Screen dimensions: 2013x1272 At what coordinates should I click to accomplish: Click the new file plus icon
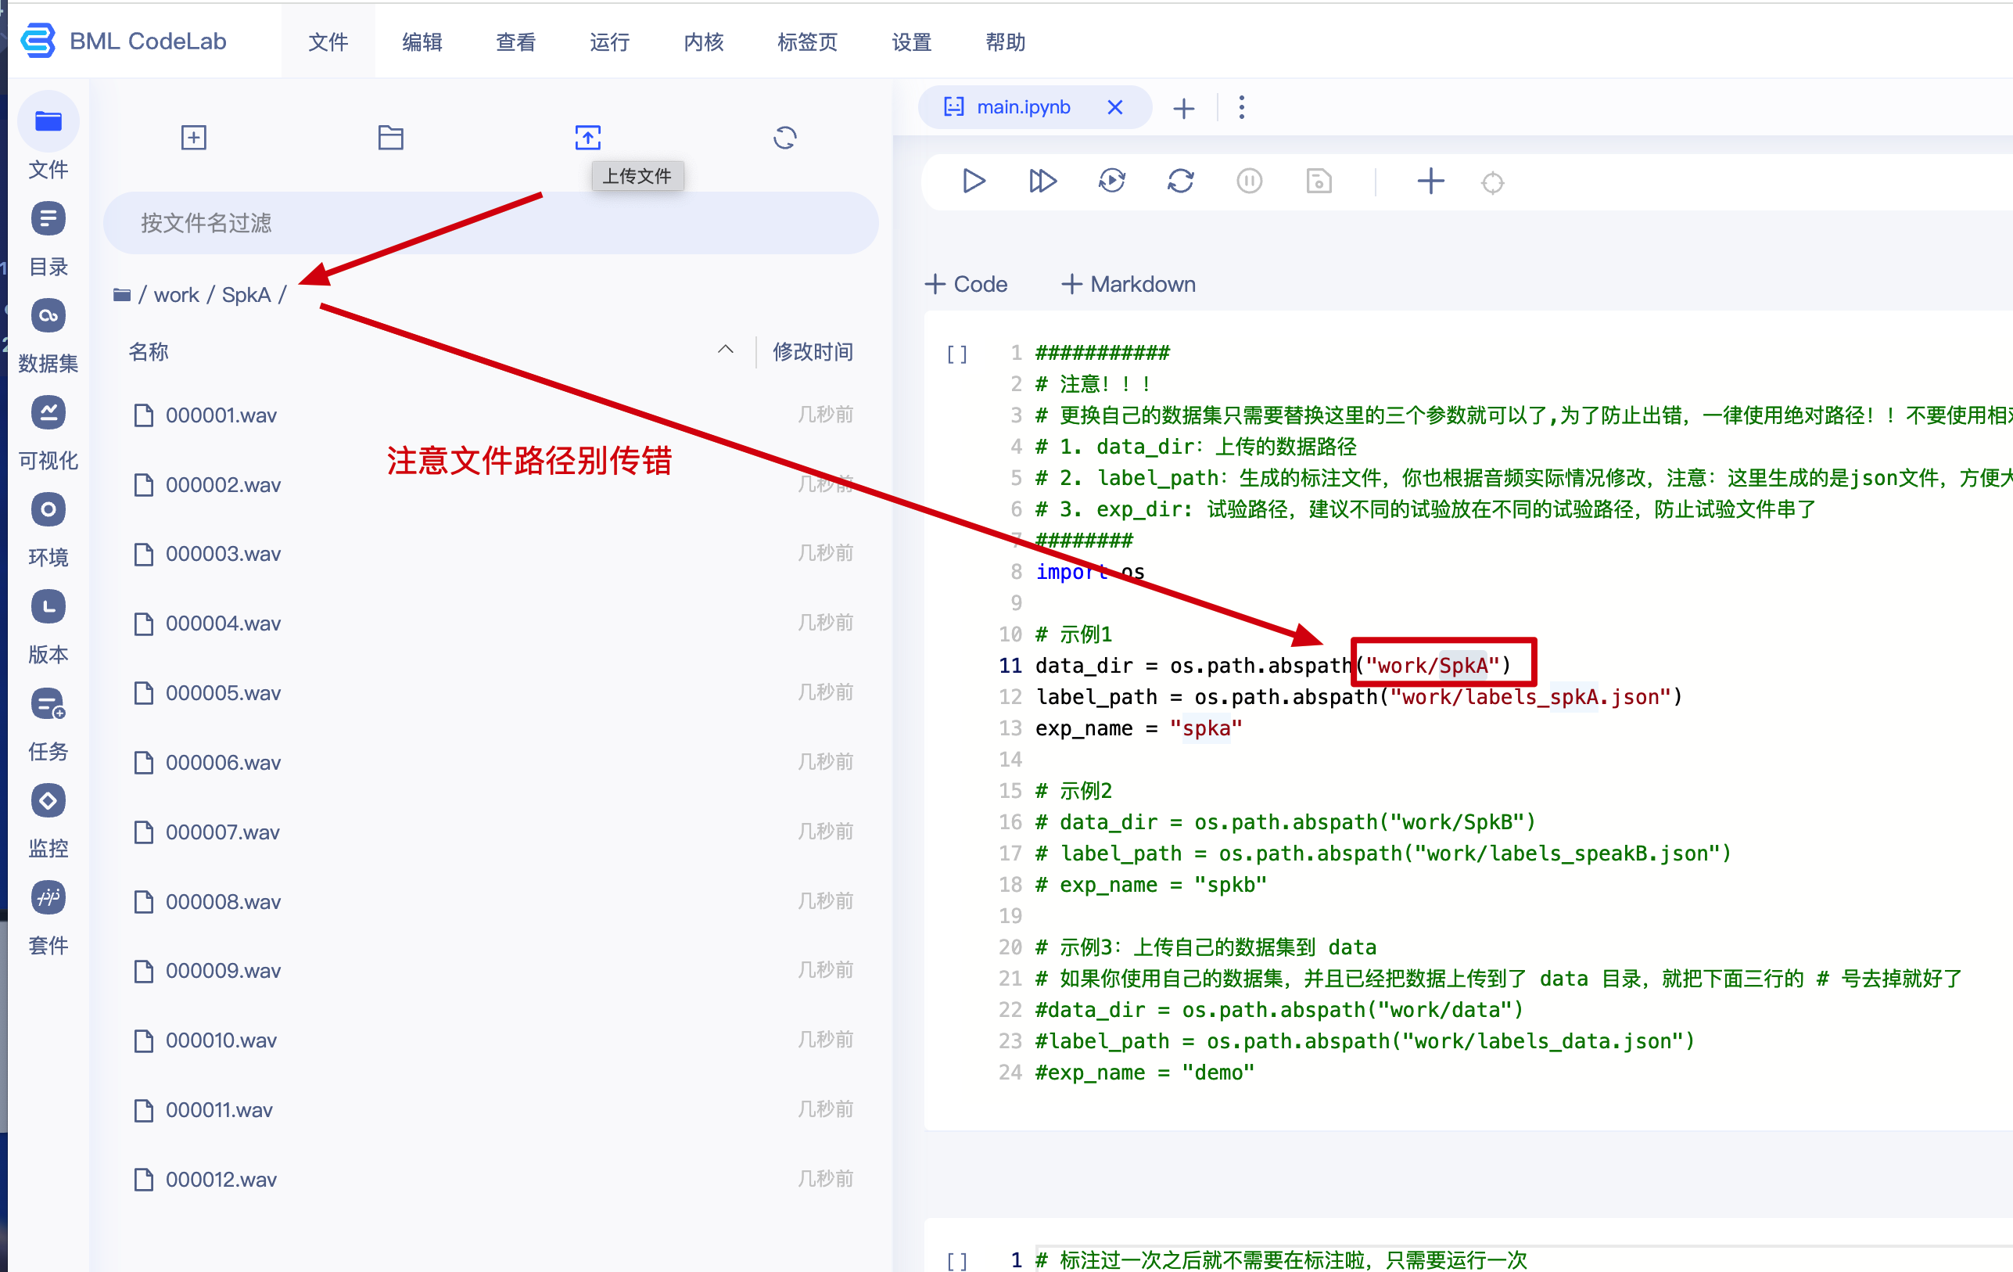point(194,138)
